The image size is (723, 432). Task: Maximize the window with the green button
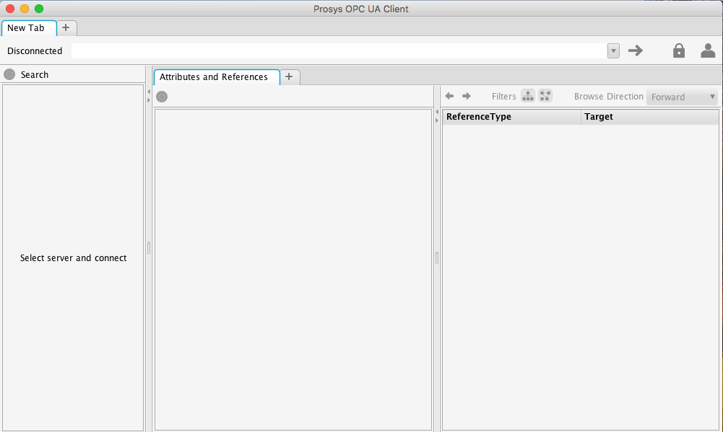(x=39, y=9)
